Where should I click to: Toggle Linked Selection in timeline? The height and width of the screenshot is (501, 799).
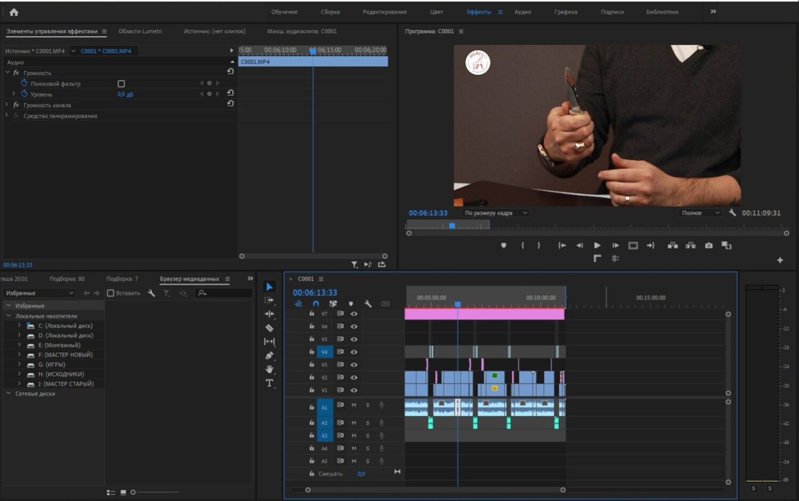[333, 303]
